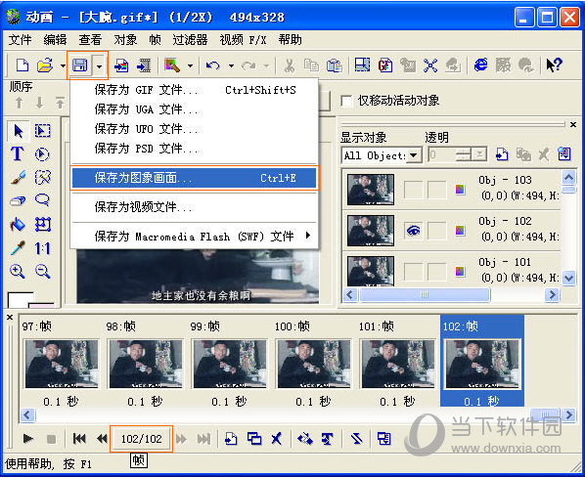Click the Frame properties icon
585x477 pixels.
click(x=383, y=439)
